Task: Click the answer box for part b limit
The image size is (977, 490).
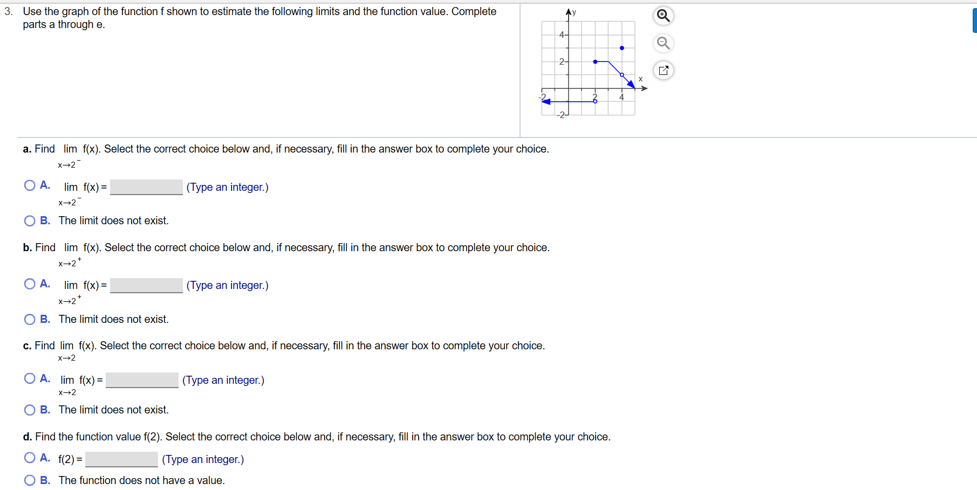Action: tap(146, 285)
